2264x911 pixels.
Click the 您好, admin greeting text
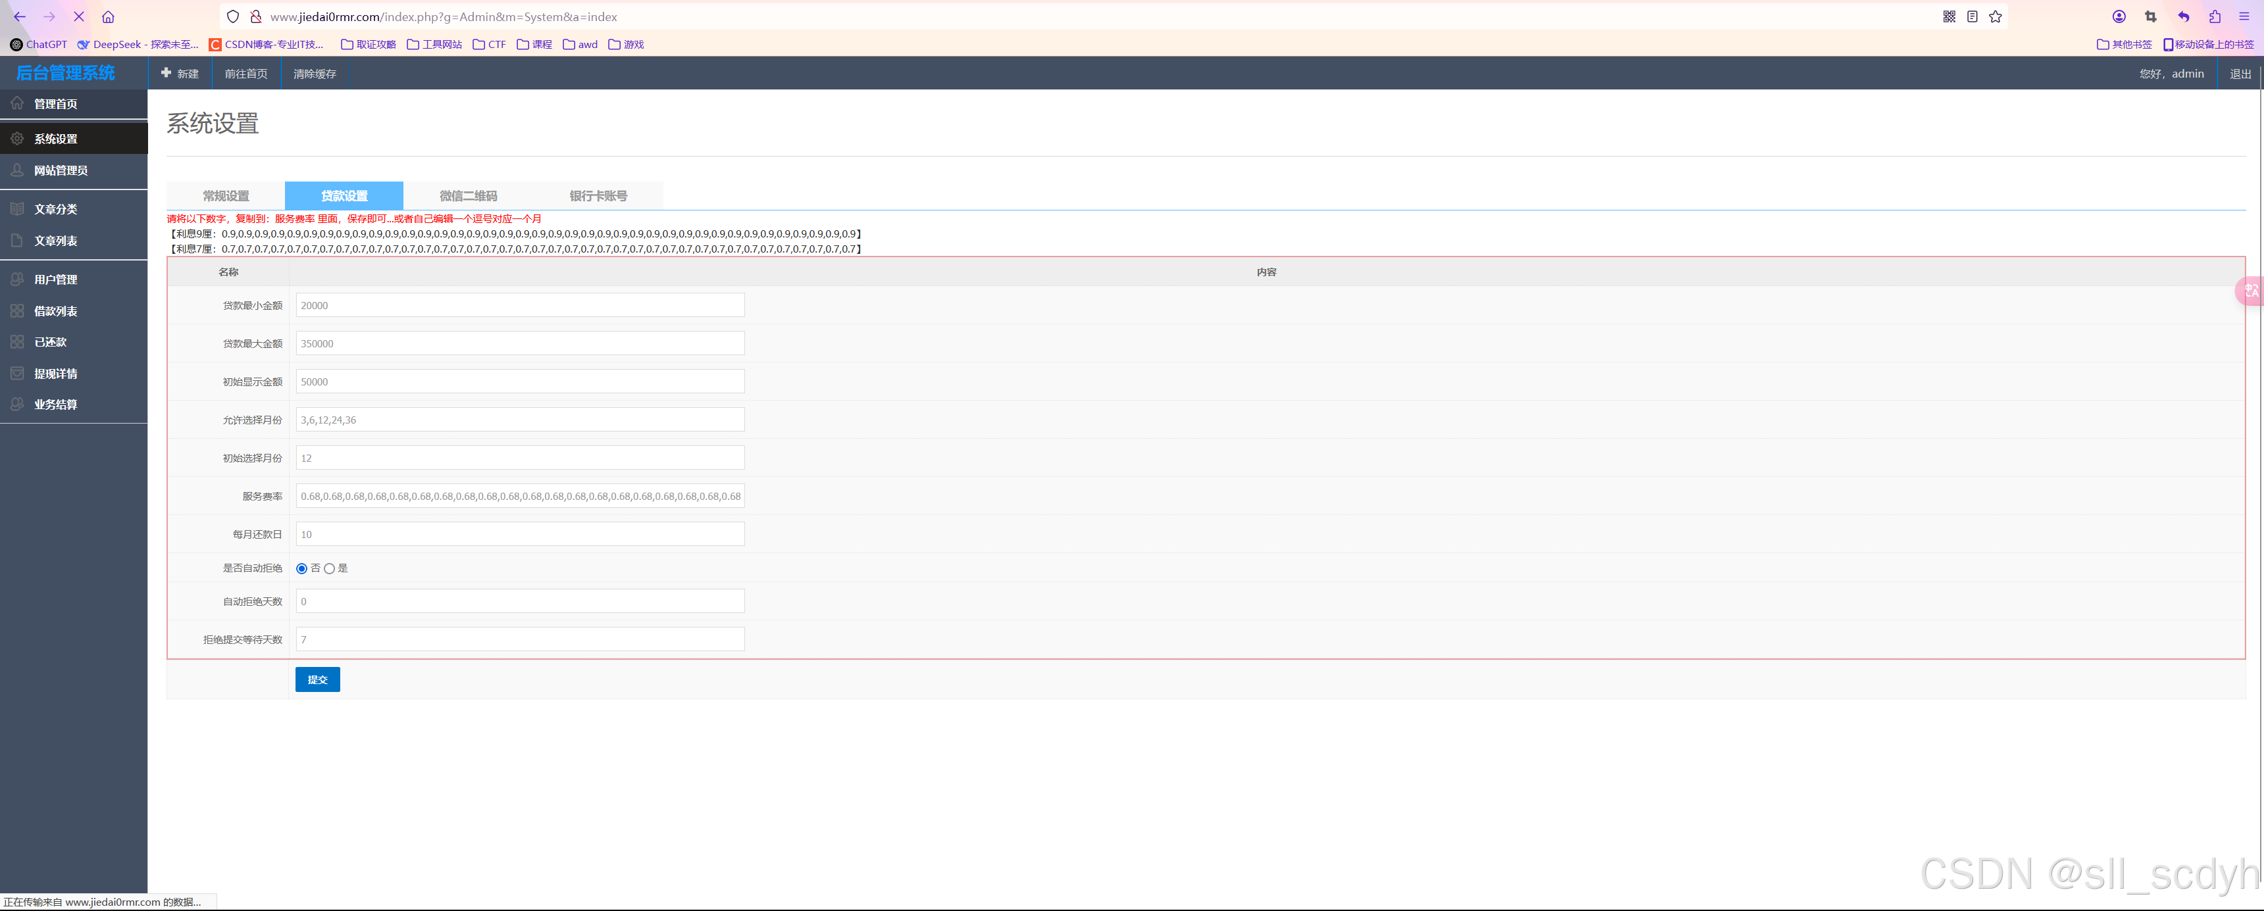(2171, 74)
